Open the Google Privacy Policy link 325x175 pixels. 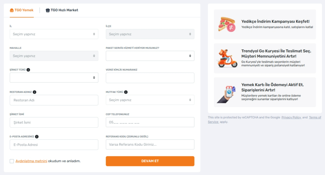click(x=291, y=117)
